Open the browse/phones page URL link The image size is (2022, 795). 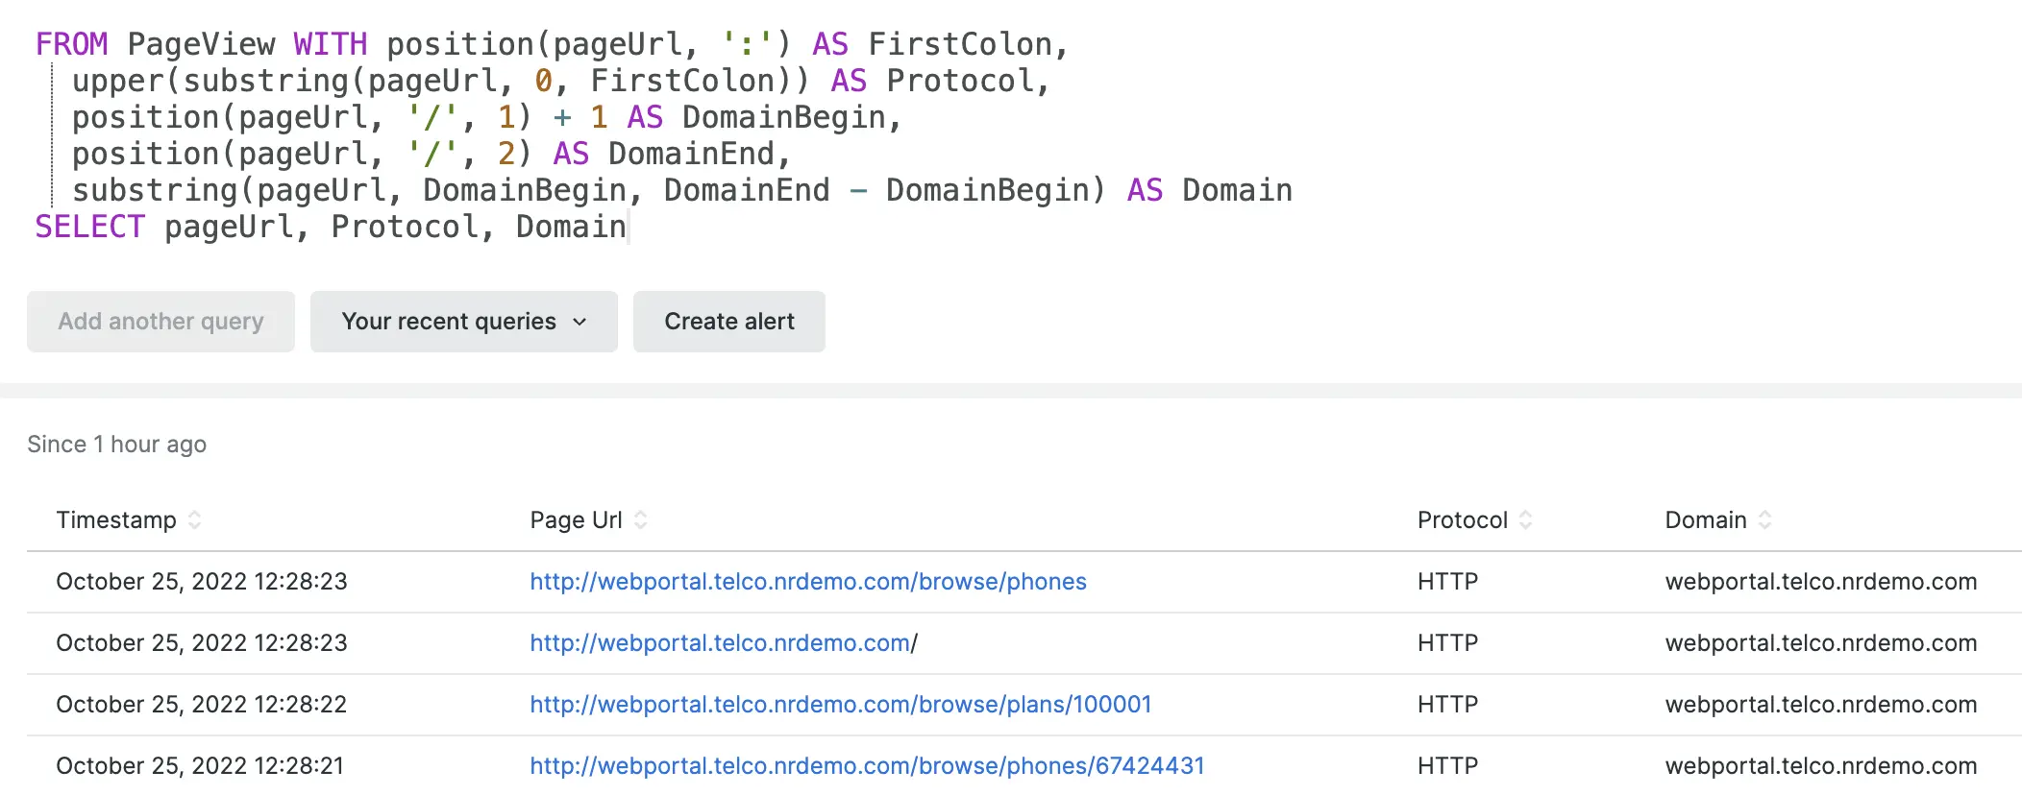pyautogui.click(x=808, y=582)
